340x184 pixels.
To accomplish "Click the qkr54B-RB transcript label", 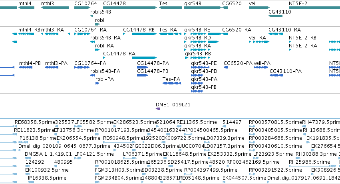I will (198, 54).
